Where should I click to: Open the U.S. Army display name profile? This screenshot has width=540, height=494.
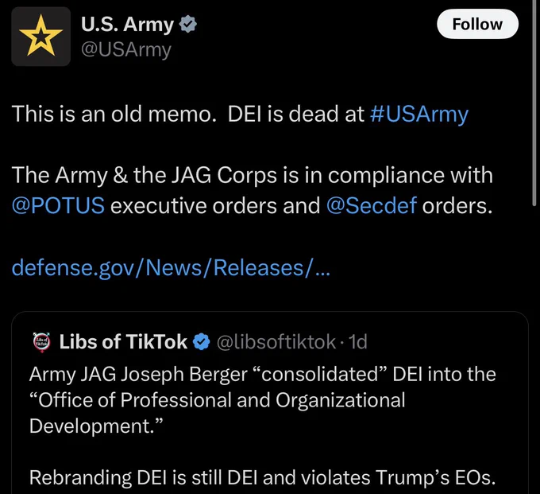pos(127,25)
